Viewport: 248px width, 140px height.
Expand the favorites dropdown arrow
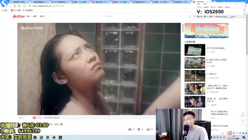tap(8, 10)
